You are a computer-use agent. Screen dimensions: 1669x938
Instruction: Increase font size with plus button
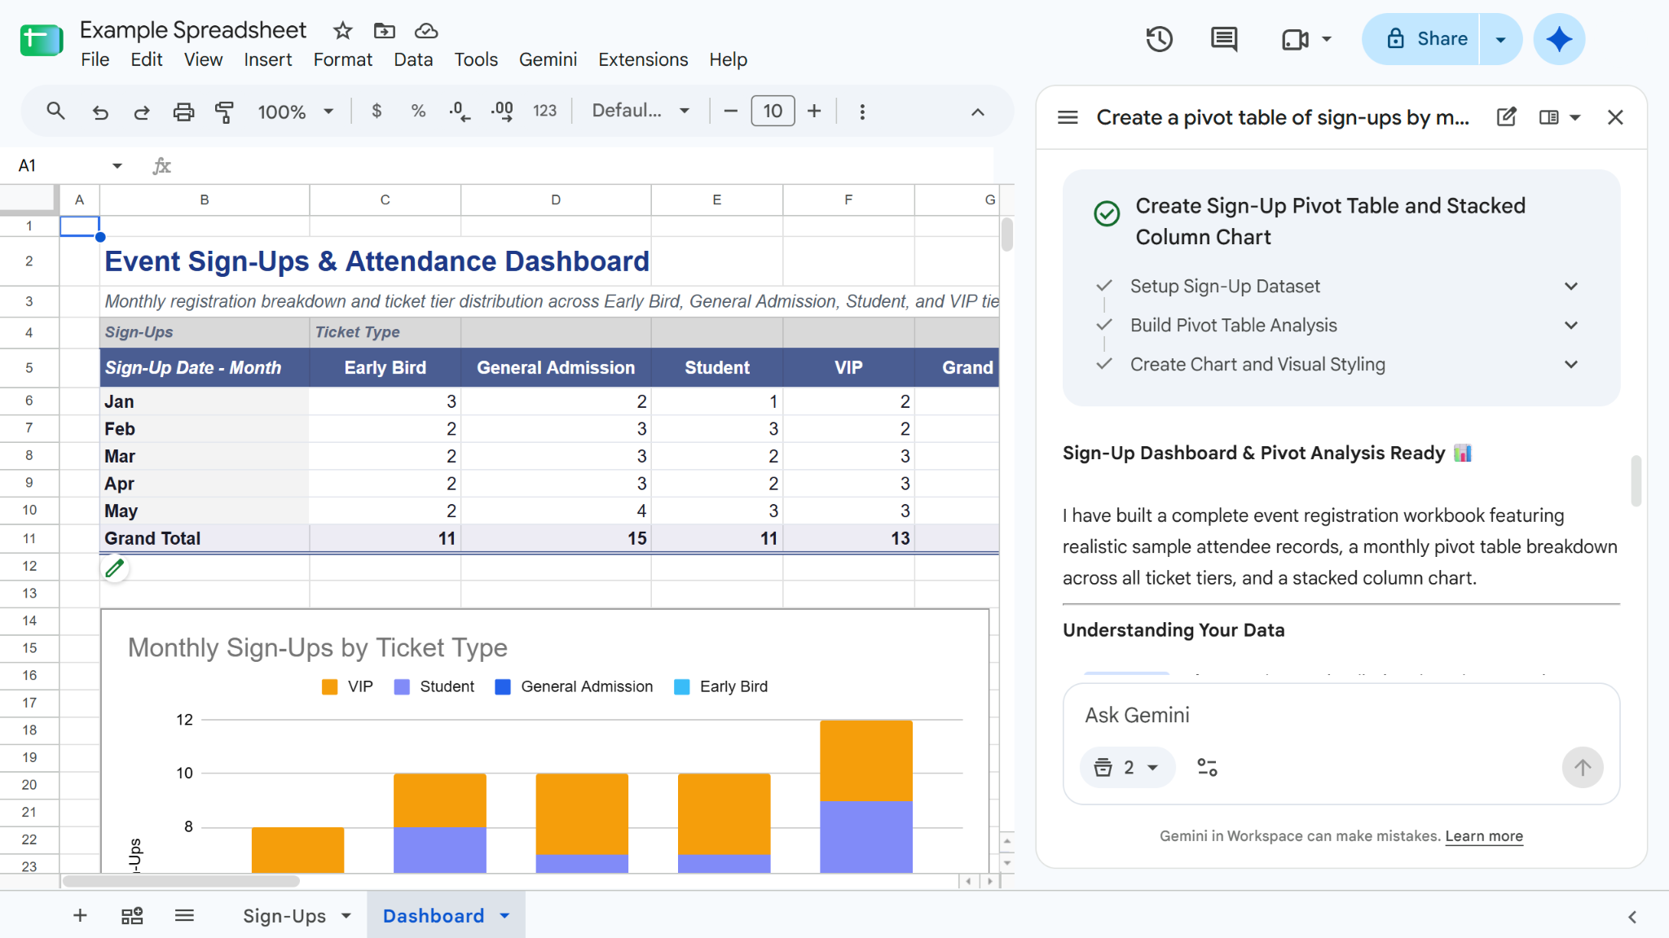pyautogui.click(x=814, y=111)
